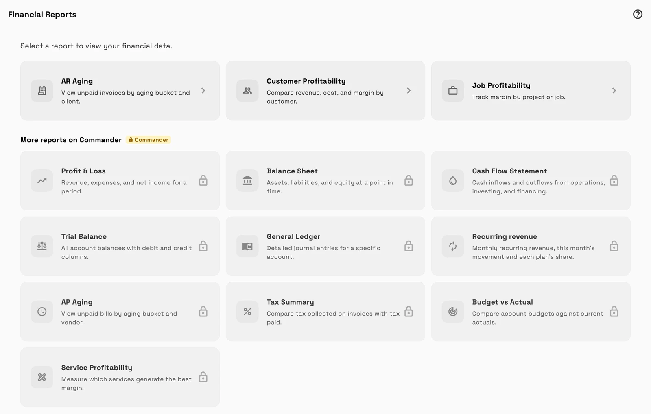Click the Commander plan badge
651x414 pixels.
(148, 140)
